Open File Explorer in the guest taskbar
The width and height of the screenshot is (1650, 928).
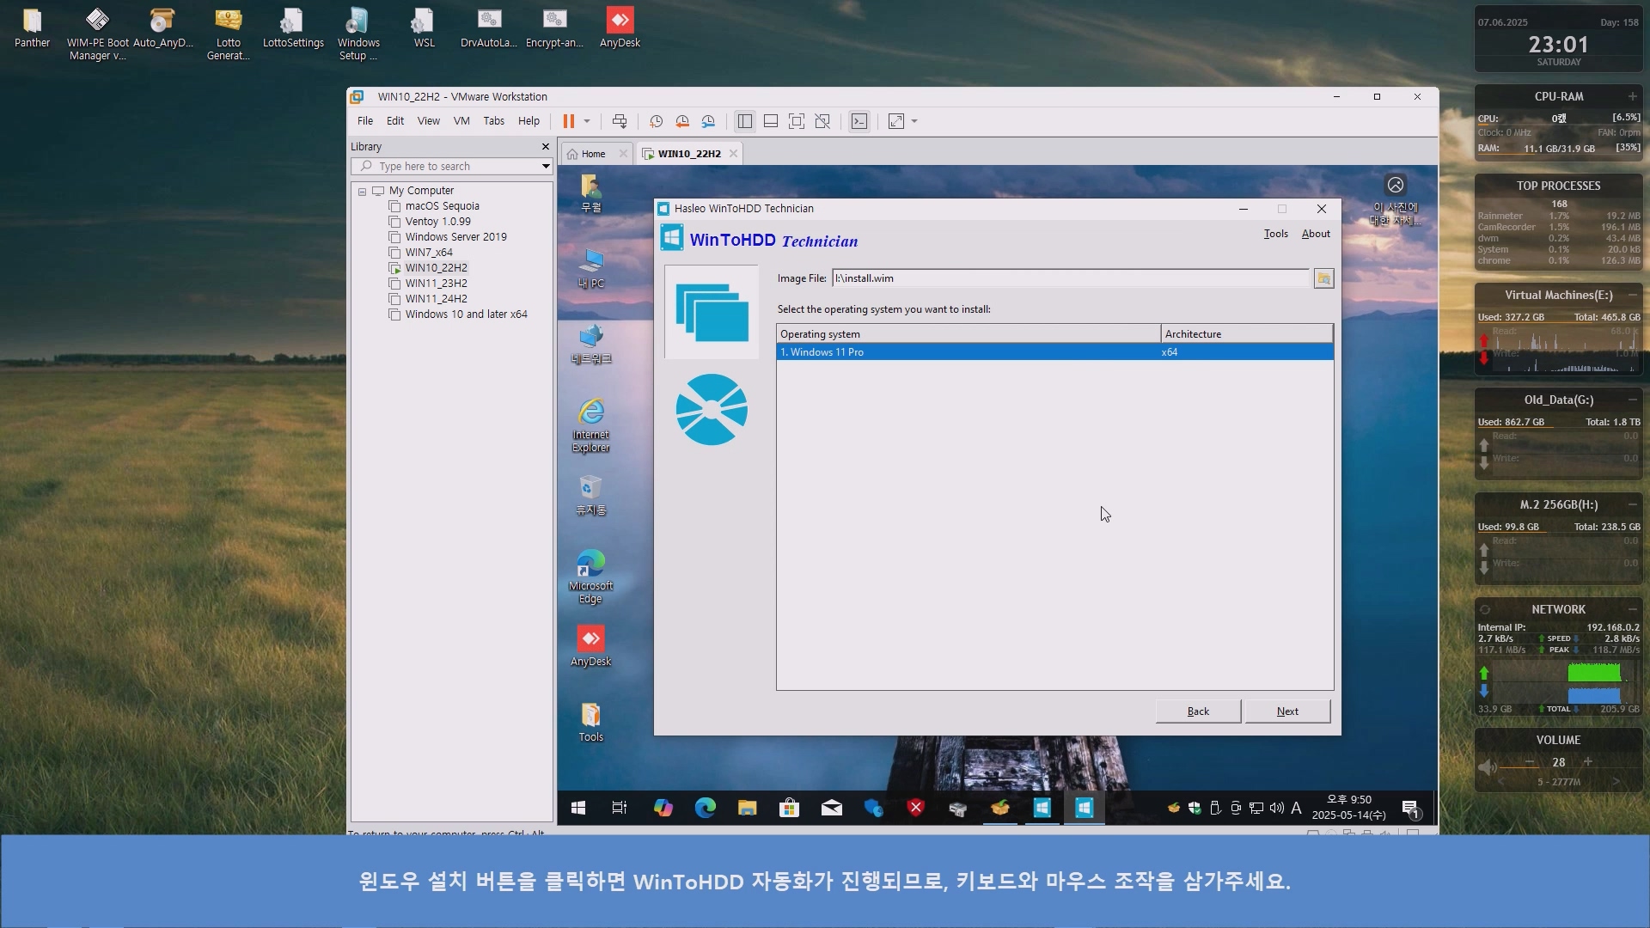coord(747,808)
